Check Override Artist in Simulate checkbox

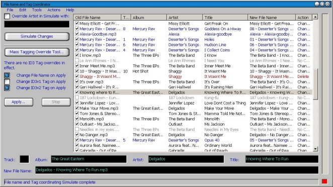[x=7, y=17]
